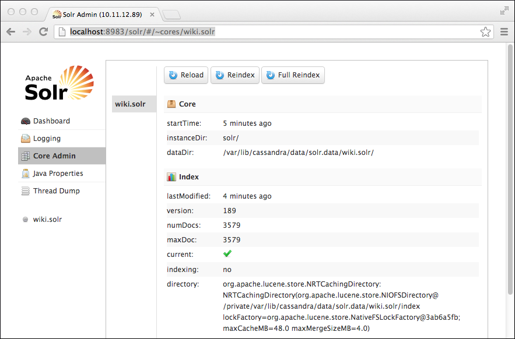This screenshot has width=515, height=339.
Task: Click the Apache Solr logo
Action: pos(59,83)
